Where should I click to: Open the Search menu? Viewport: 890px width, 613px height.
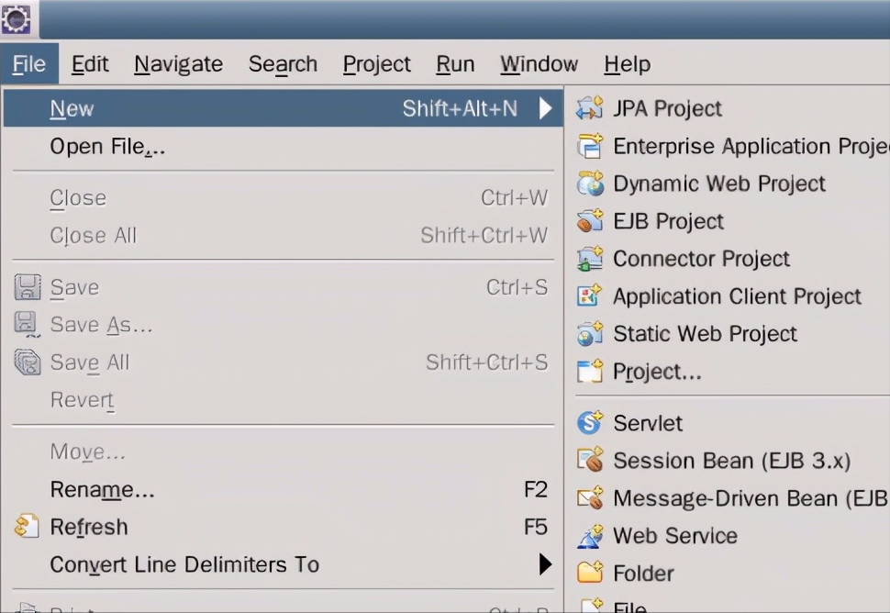283,63
